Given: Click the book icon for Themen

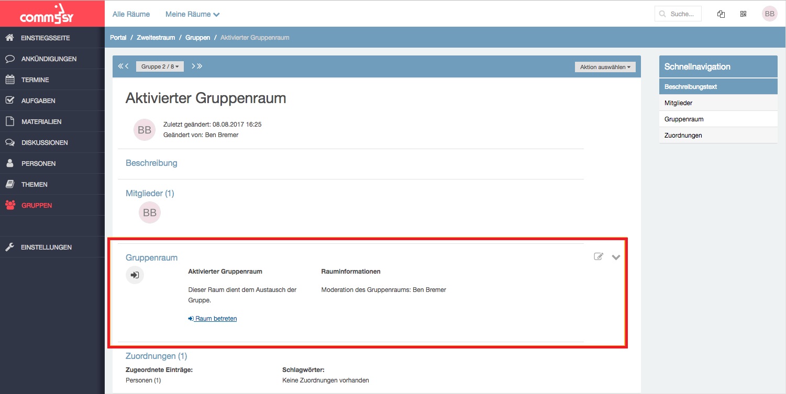Looking at the screenshot, I should click(9, 184).
